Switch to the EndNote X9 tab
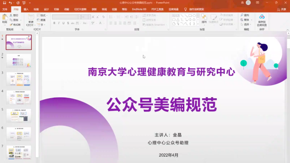Viewport: 290px width, 163px height. point(139,9)
